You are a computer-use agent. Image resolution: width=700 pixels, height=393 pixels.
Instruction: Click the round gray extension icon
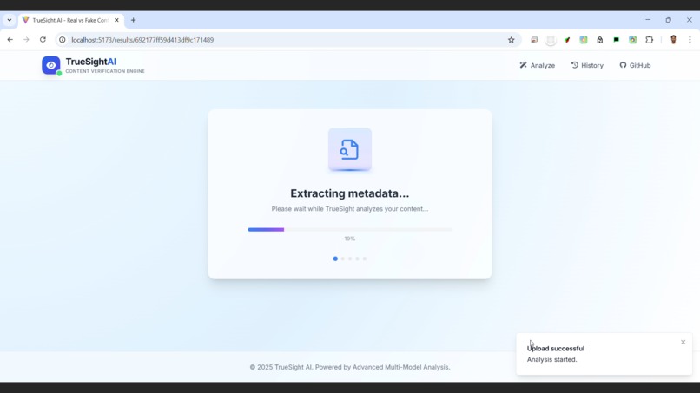[x=551, y=40]
